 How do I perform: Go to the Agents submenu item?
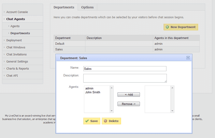point(15,26)
